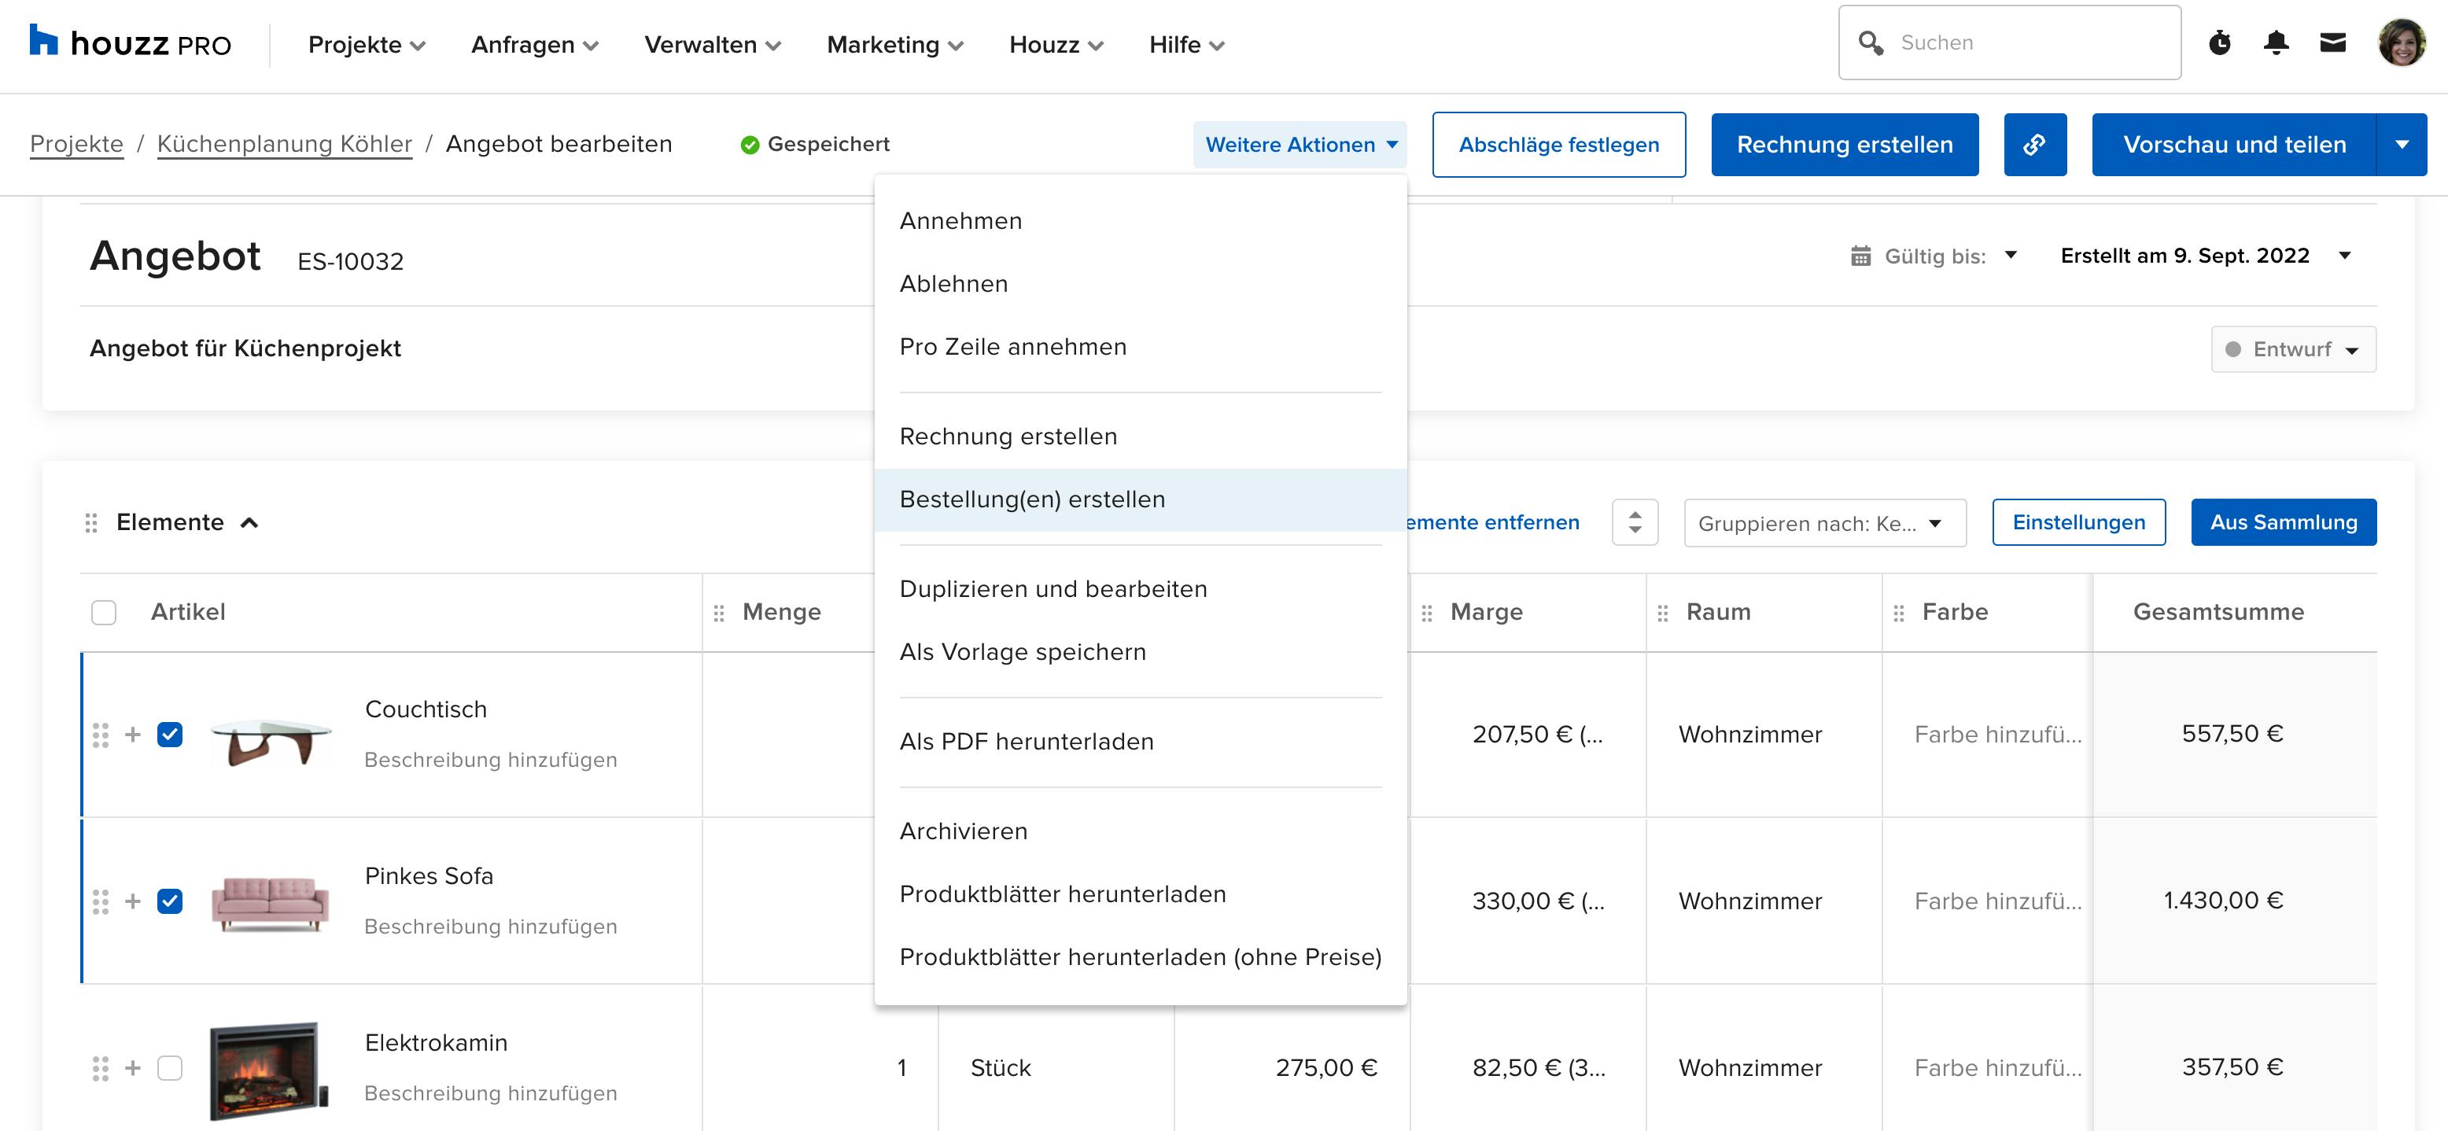
Task: Choose Bestellung(en) erstellen from menu
Action: [x=1032, y=499]
